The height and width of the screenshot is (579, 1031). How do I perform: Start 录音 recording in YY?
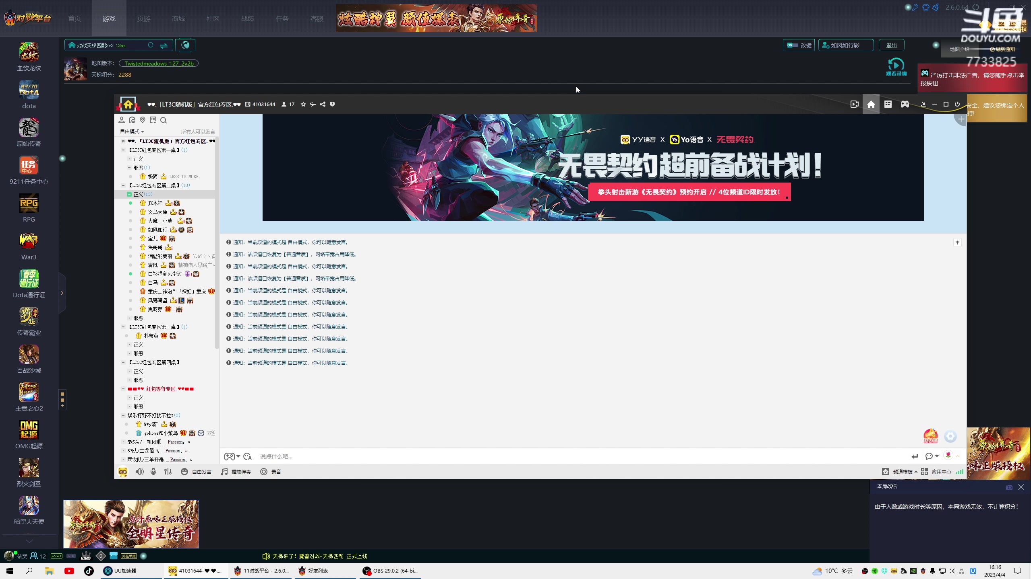(271, 472)
